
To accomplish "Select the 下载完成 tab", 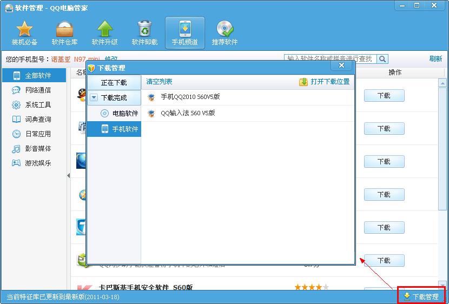I will pyautogui.click(x=114, y=97).
